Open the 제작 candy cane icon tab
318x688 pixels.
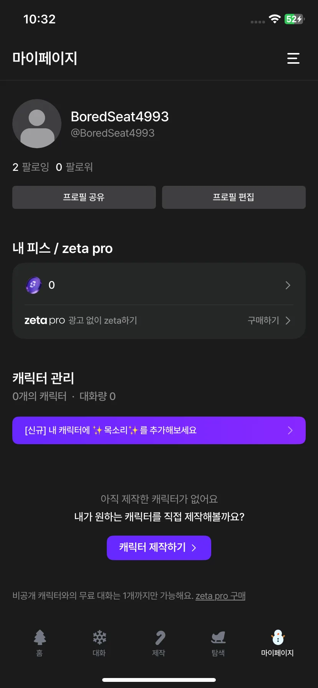[x=159, y=643]
